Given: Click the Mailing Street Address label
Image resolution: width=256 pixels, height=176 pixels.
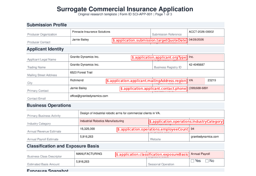Looking at the screenshot, I should click(x=42, y=75).
